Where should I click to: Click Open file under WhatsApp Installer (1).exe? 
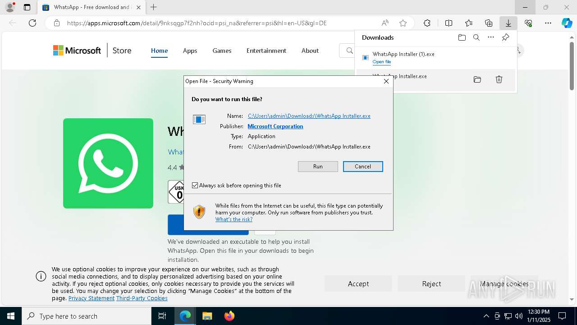coord(382,62)
